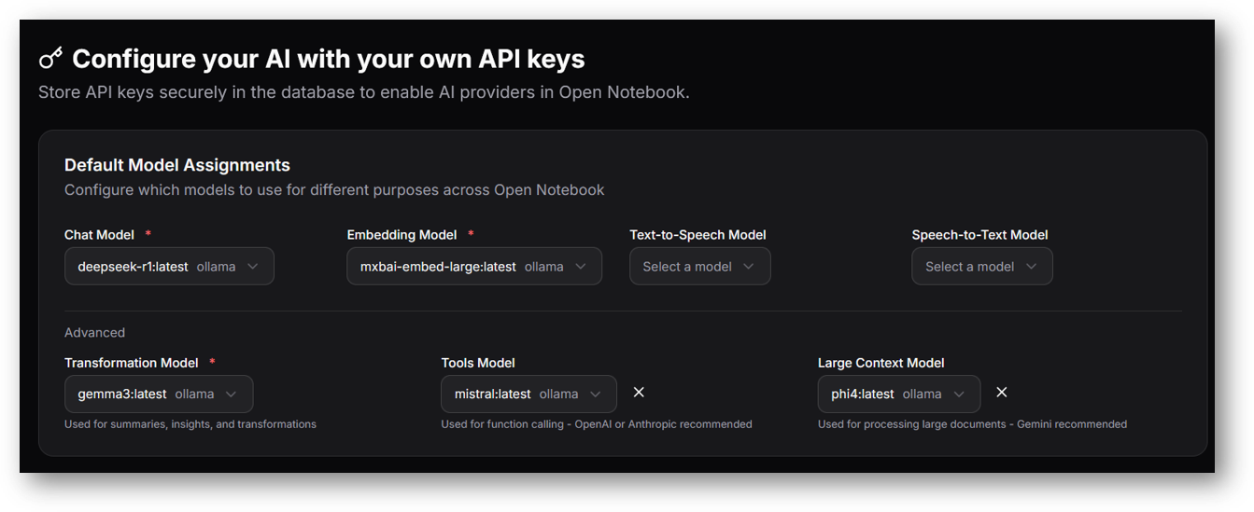The width and height of the screenshot is (1254, 512).
Task: Open the Speech-to-Text Model dropdown
Action: pos(982,266)
